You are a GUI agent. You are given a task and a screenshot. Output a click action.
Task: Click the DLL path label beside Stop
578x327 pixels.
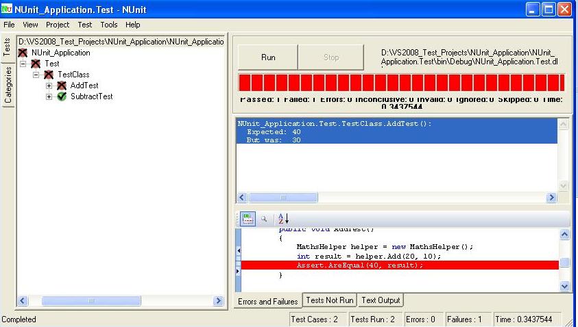tap(470, 57)
